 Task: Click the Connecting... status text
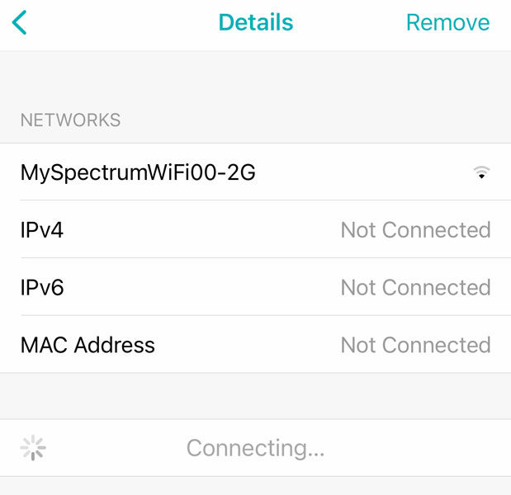(255, 448)
